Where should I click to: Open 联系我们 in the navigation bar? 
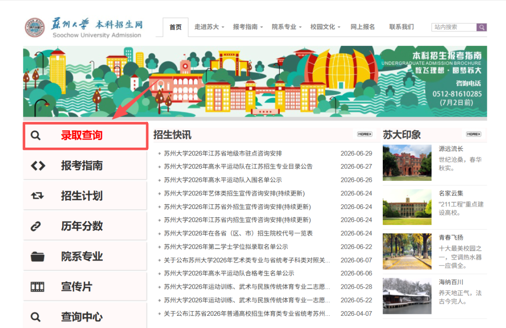pyautogui.click(x=402, y=27)
